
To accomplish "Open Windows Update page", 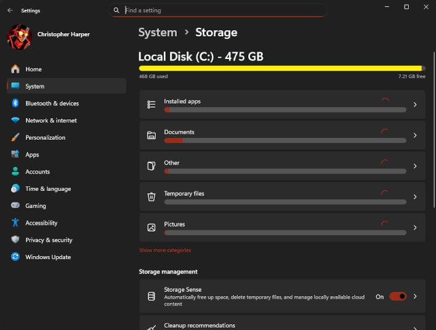I will [67, 257].
